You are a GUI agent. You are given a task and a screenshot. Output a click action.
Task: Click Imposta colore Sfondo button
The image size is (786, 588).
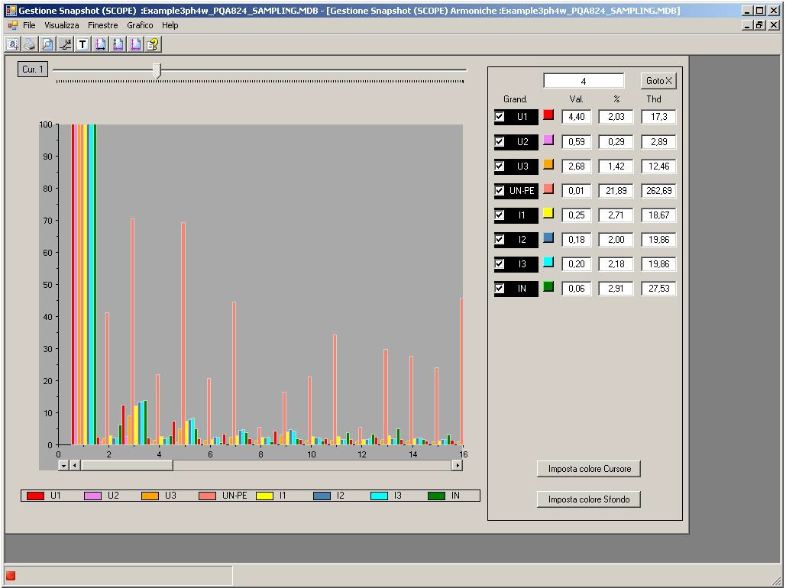click(588, 499)
